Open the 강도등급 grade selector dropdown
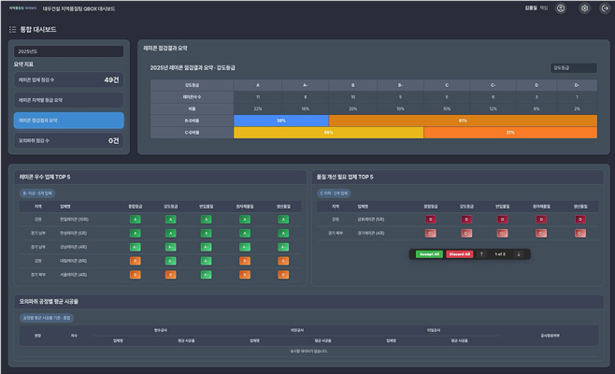Image resolution: width=615 pixels, height=374 pixels. (x=573, y=67)
